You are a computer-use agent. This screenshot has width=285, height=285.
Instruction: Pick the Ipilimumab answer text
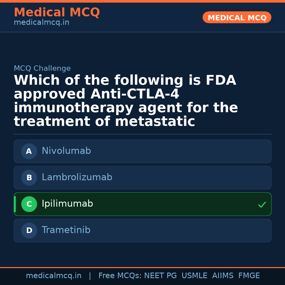tap(67, 204)
